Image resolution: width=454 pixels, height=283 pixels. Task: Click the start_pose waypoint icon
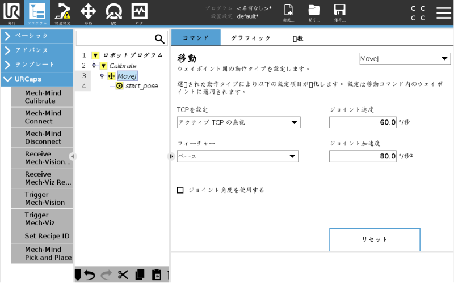click(119, 86)
